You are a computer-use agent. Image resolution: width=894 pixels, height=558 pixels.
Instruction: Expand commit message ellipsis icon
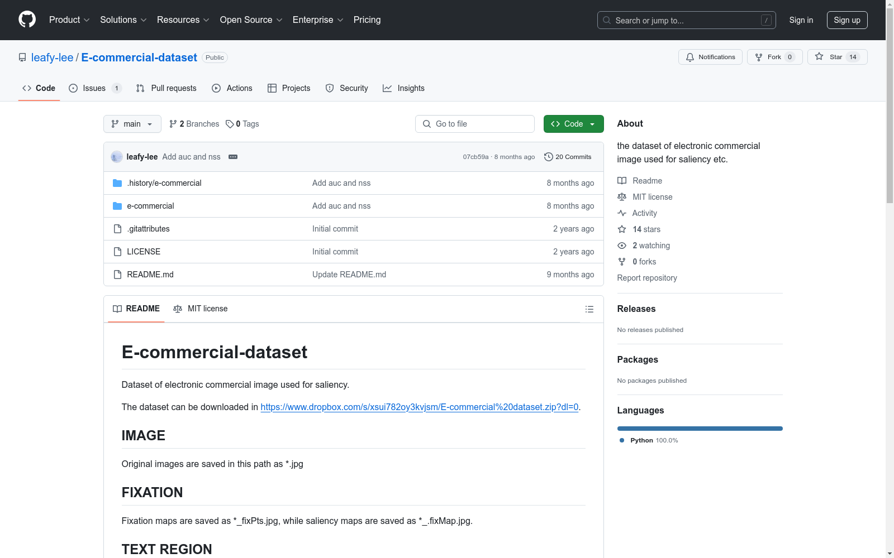233,157
